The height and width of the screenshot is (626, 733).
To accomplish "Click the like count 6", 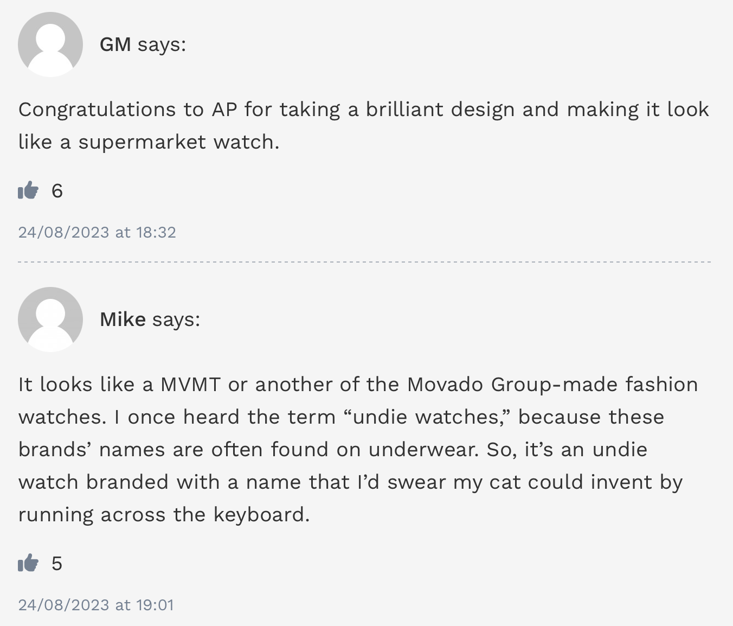I will [x=57, y=191].
